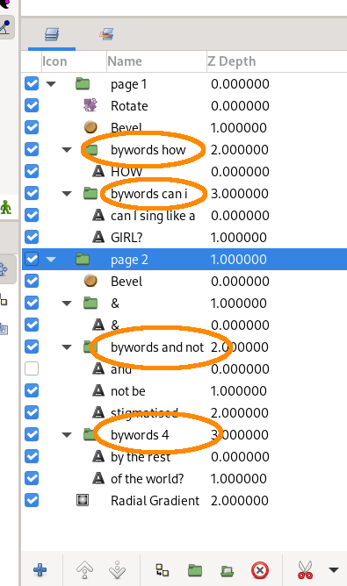Viewport: 347px width, 586px height.
Task: Click the folder icon of the & group
Action: (90, 303)
